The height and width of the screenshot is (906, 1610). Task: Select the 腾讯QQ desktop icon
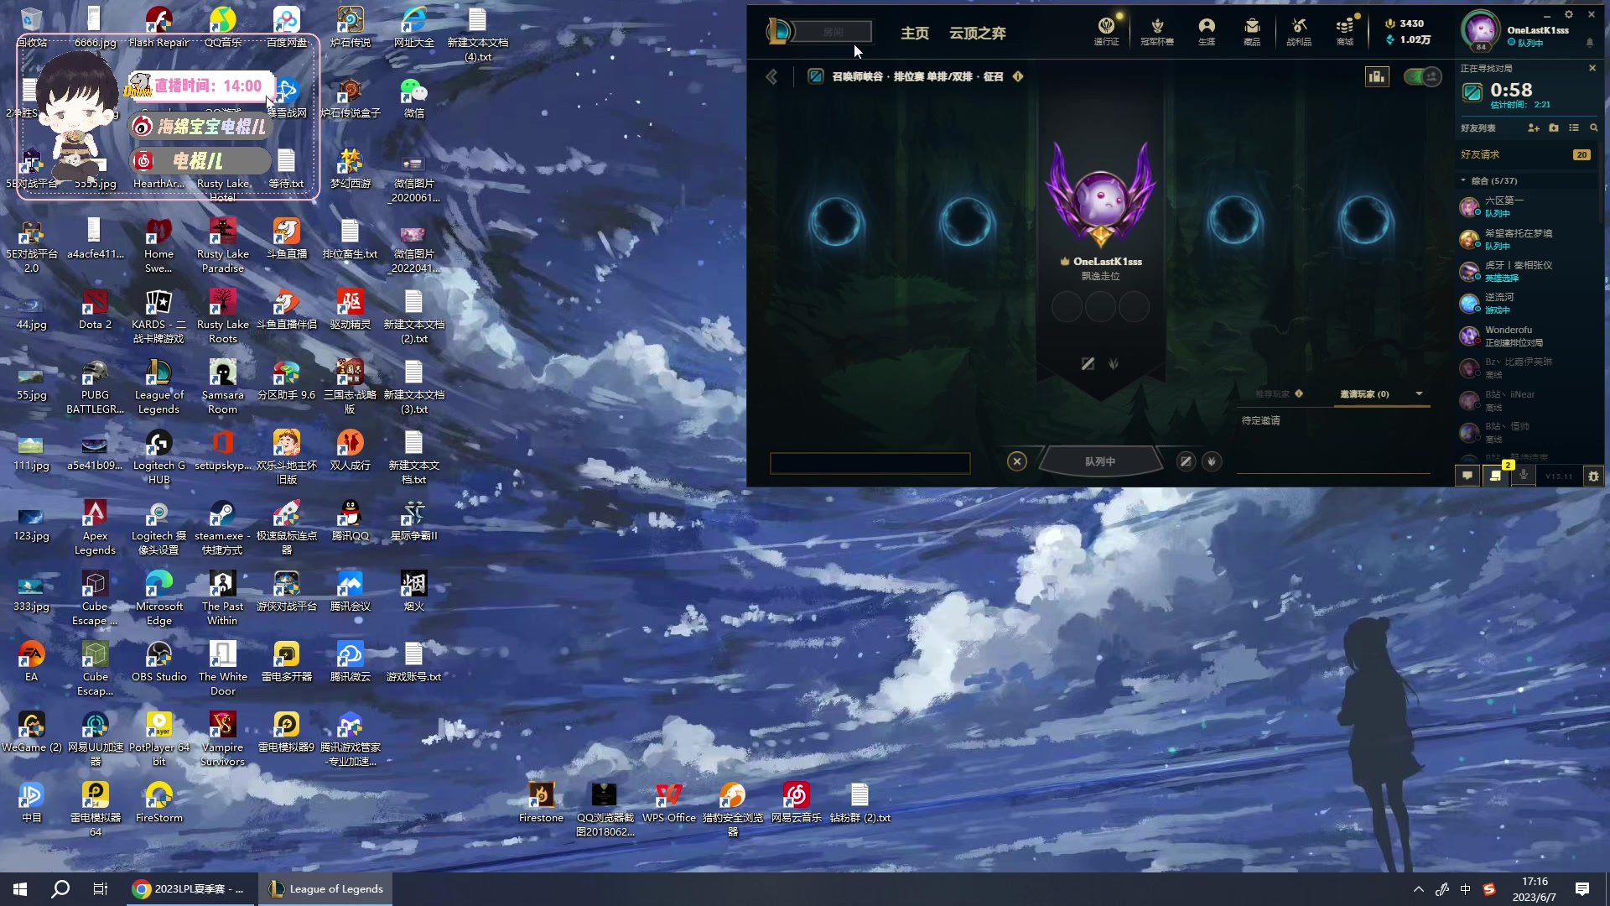pos(350,522)
